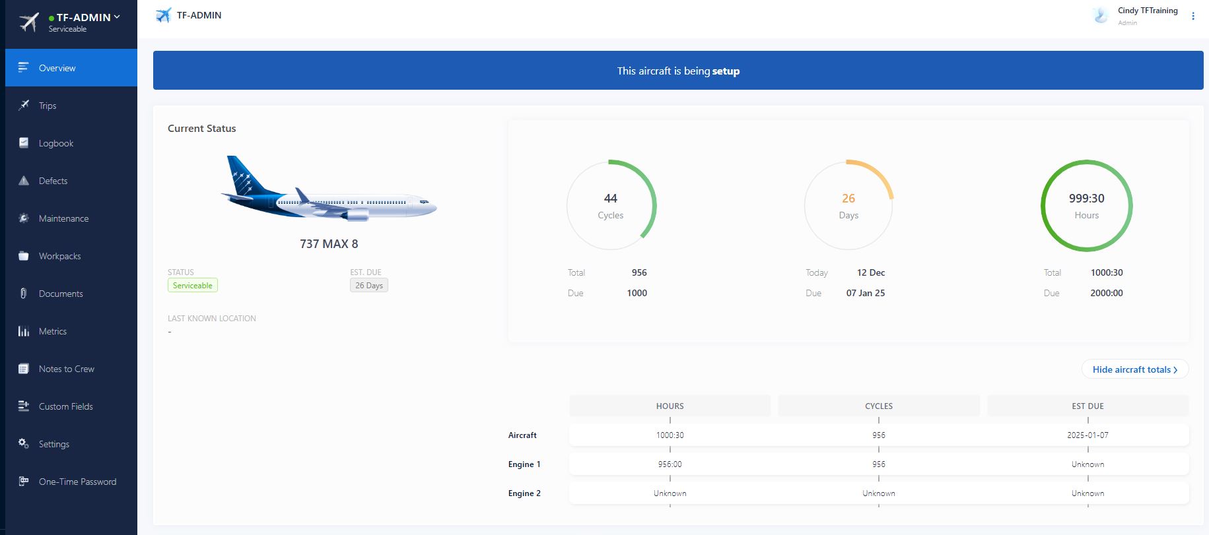Select the One-Time Password menu item
The height and width of the screenshot is (535, 1209).
(x=77, y=482)
